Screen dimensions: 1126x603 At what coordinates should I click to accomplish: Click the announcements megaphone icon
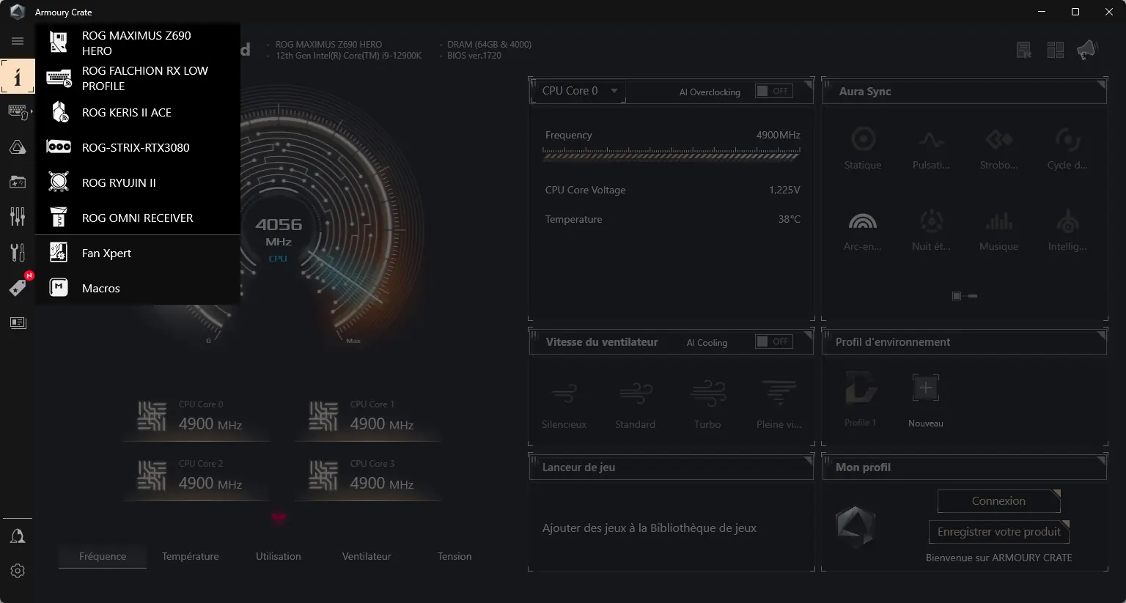[1086, 50]
